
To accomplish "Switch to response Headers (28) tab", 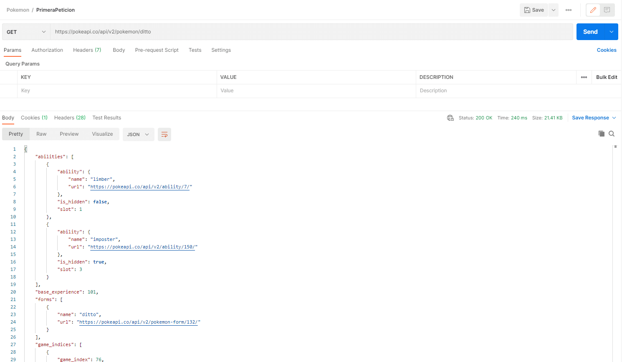I will pyautogui.click(x=70, y=118).
